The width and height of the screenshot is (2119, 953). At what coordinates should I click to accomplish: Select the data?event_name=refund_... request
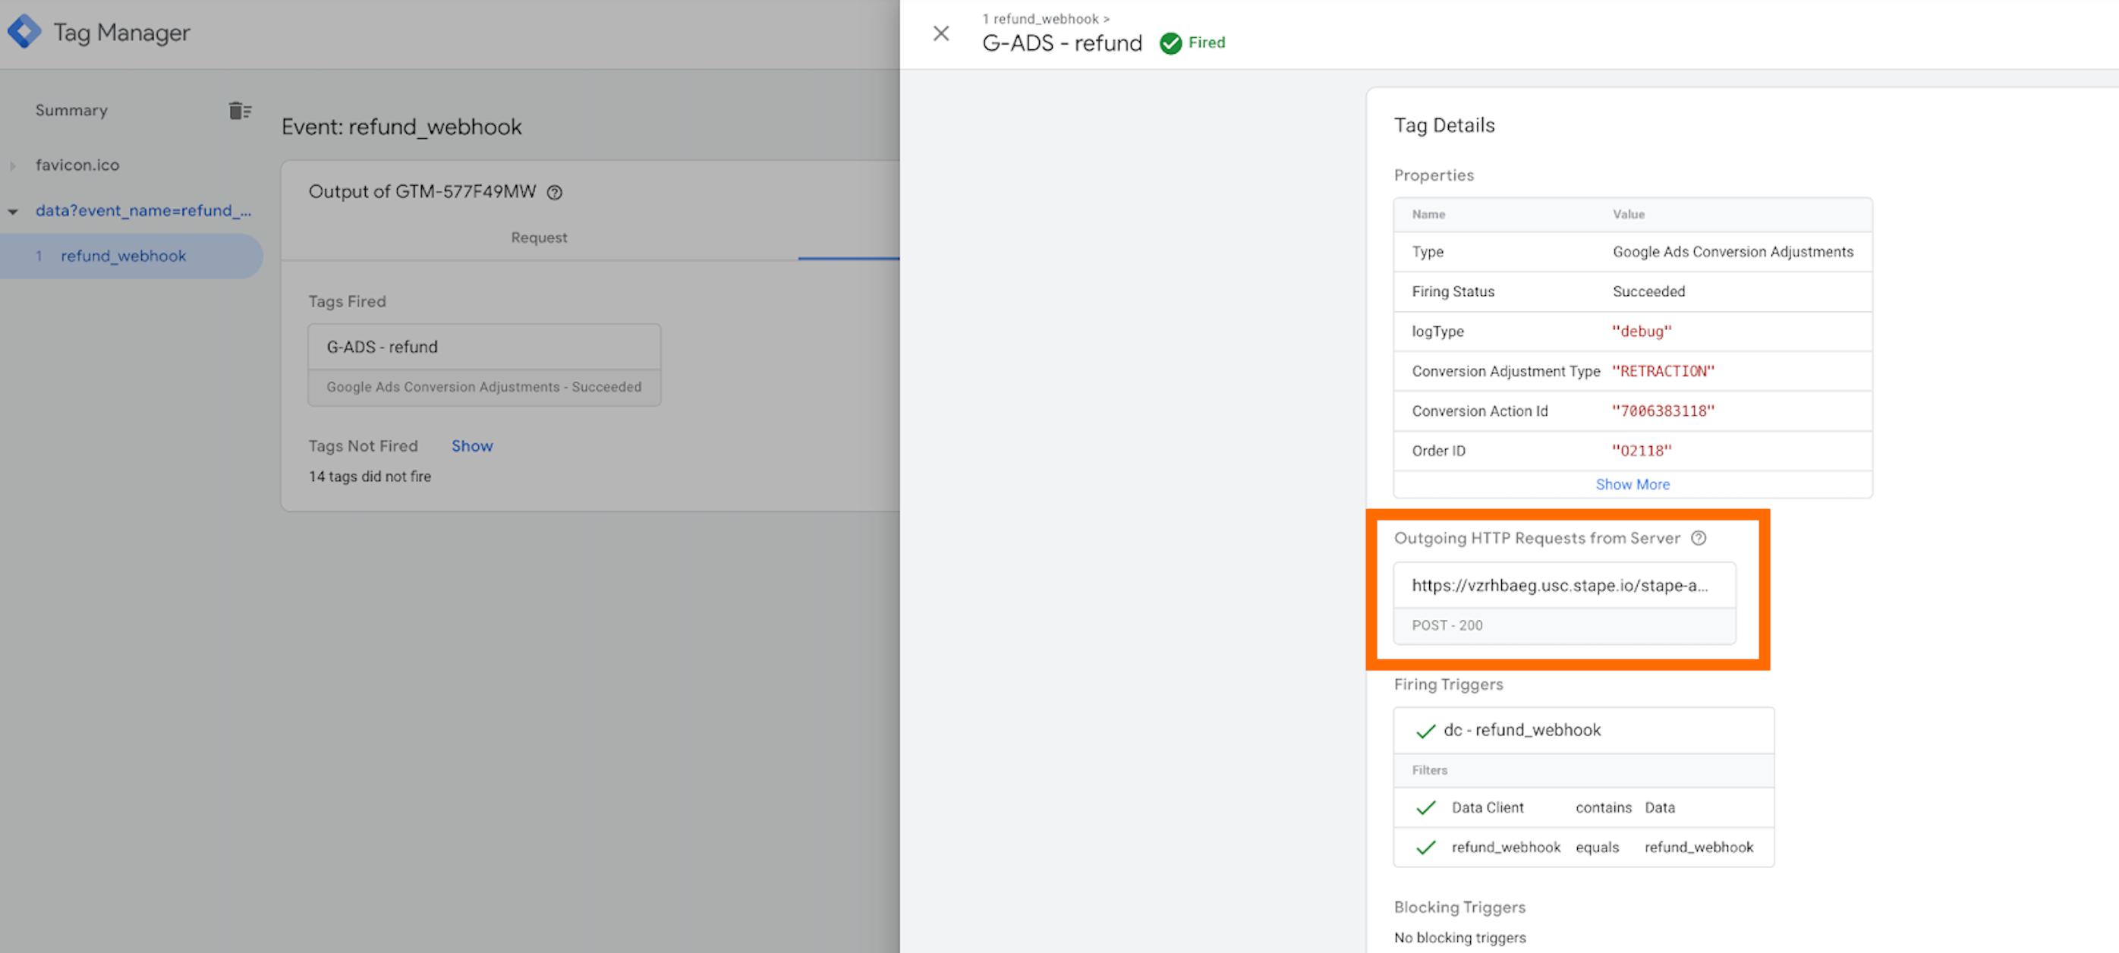(x=143, y=210)
